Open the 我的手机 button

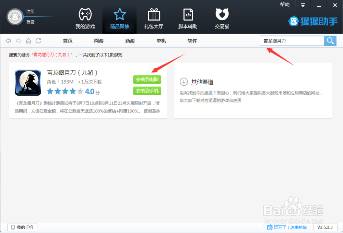(x=22, y=227)
